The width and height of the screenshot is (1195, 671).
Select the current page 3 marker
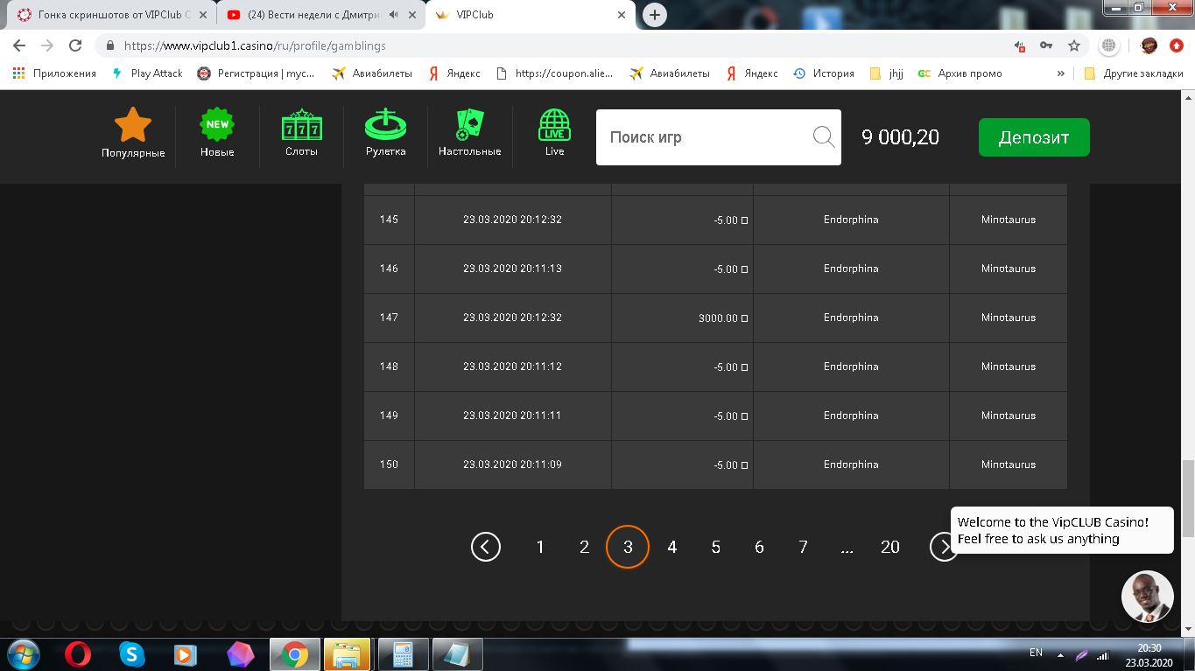pyautogui.click(x=628, y=547)
